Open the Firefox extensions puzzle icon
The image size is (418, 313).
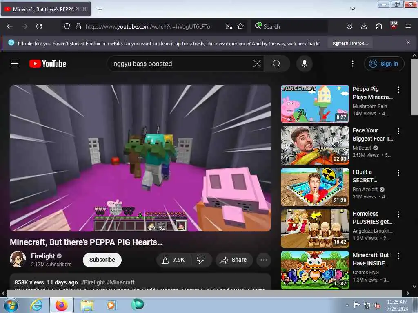click(x=379, y=26)
